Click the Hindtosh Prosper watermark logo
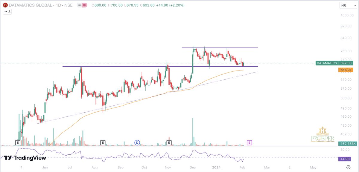This screenshot has height=172, width=359. [x=323, y=134]
